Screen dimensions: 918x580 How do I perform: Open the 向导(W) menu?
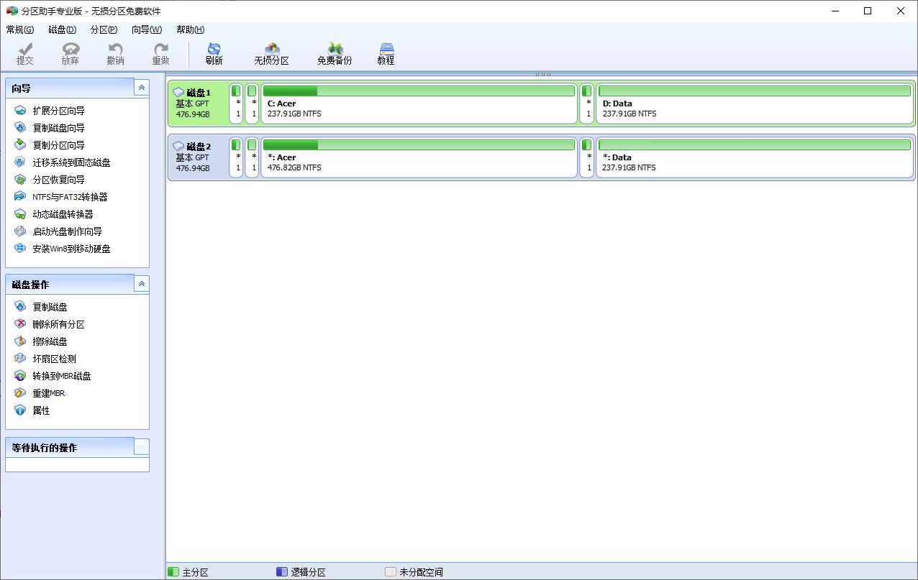tap(147, 29)
